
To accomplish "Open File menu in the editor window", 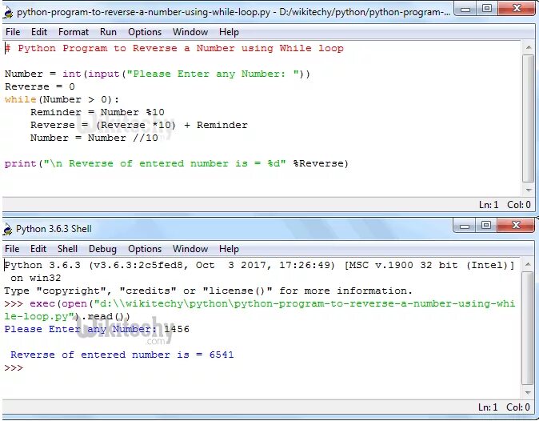I will pos(13,32).
